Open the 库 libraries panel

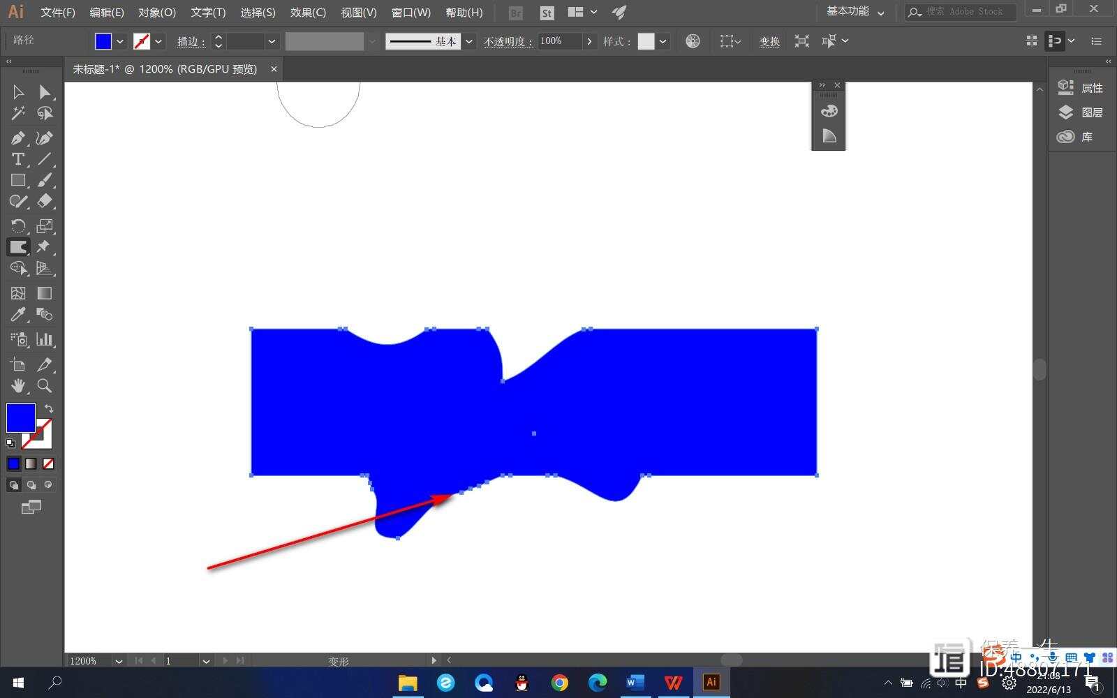[x=1075, y=137]
